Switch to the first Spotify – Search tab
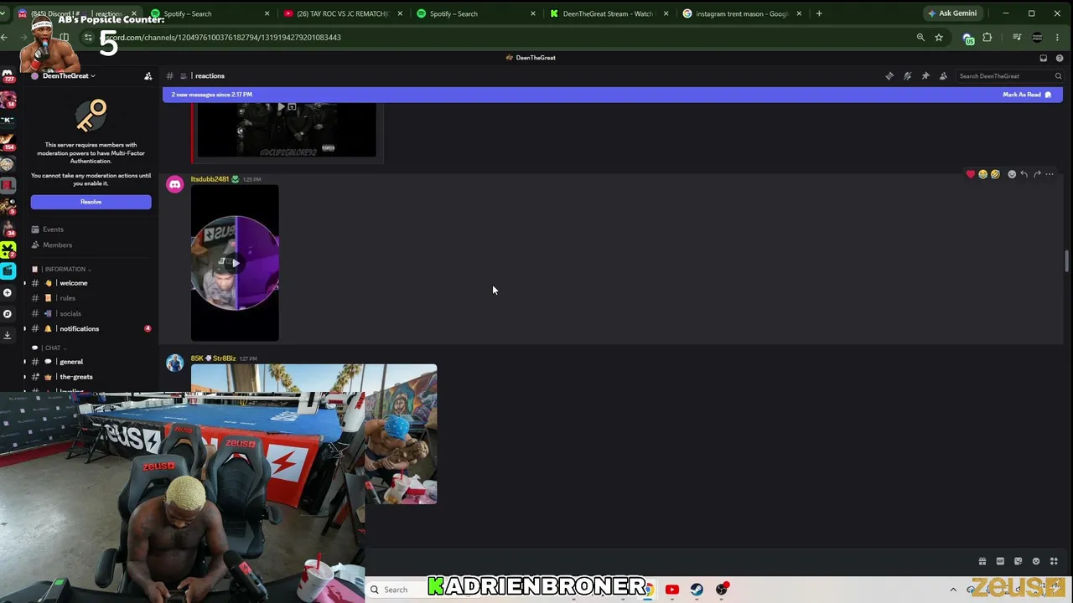 (210, 13)
